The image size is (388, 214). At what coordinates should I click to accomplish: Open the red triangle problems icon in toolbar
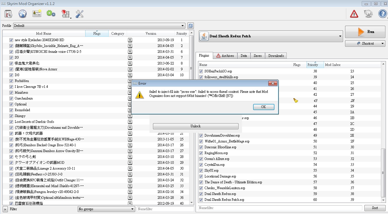tap(354, 13)
